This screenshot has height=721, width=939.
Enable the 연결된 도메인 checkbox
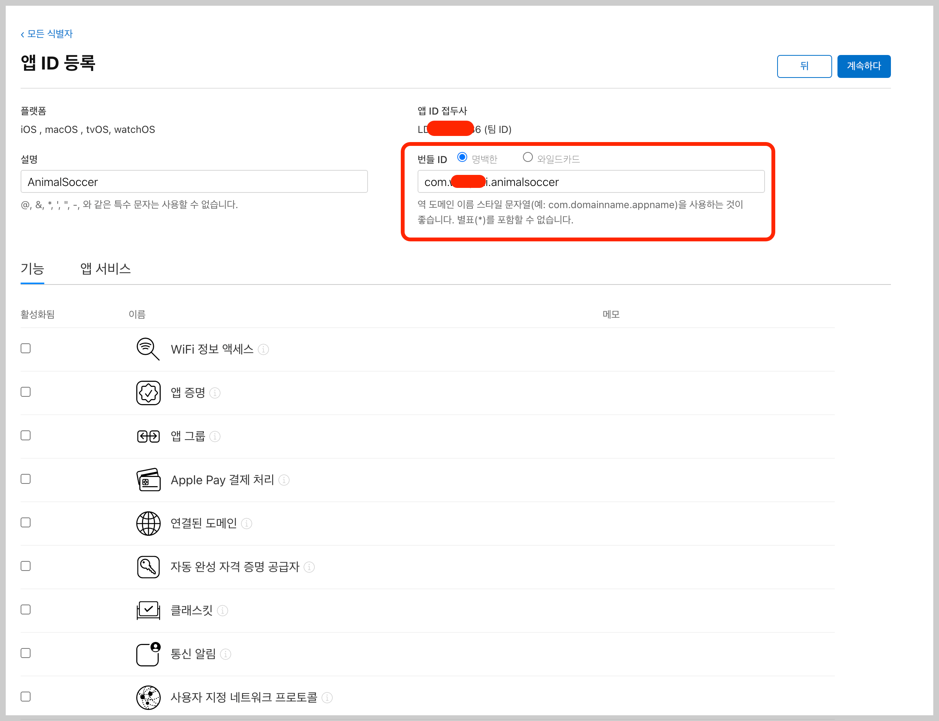tap(26, 523)
